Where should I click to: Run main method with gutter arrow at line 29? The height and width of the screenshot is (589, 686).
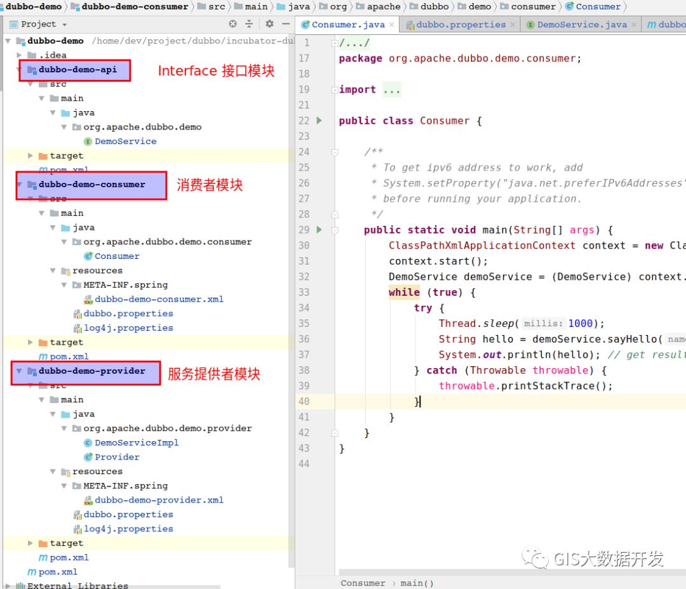(x=319, y=230)
